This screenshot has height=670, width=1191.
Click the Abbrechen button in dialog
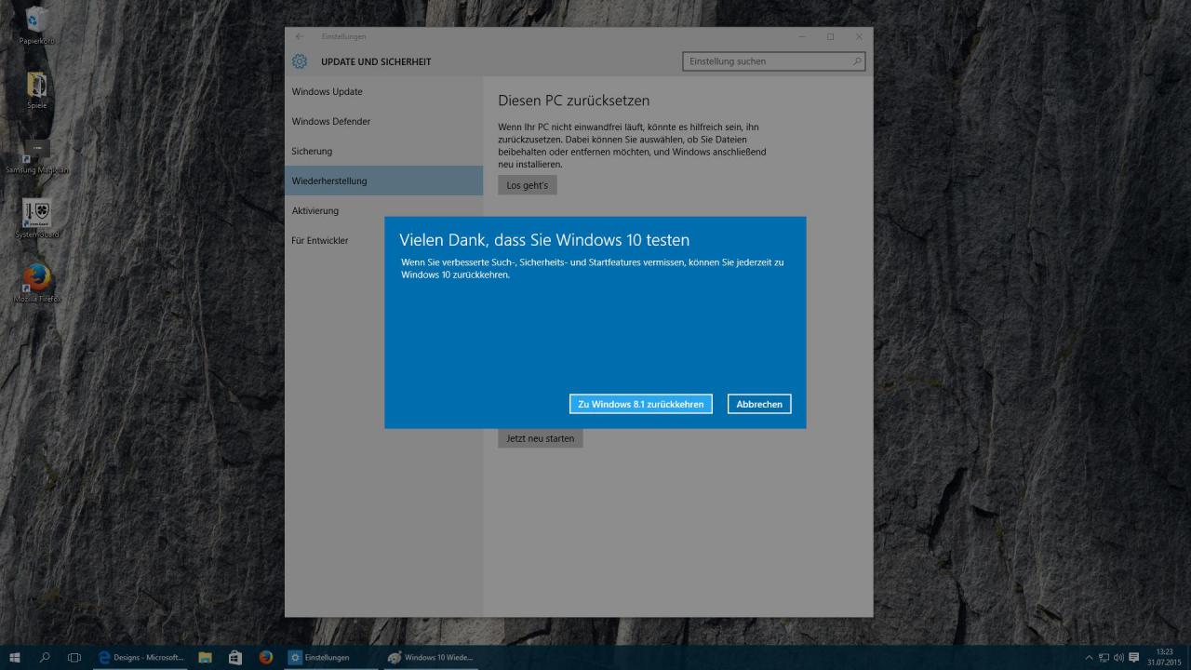tap(759, 404)
